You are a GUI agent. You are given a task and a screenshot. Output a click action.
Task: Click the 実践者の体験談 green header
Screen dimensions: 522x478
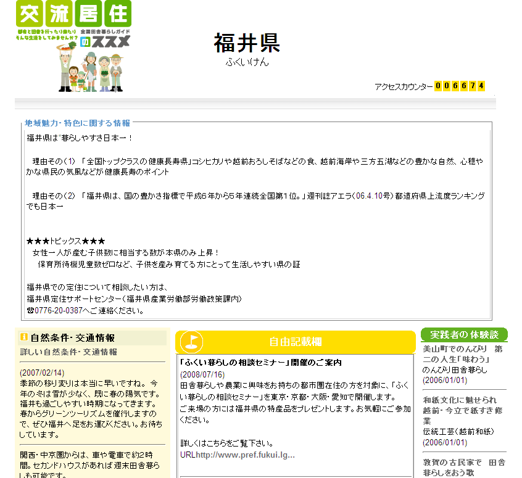[x=464, y=334]
